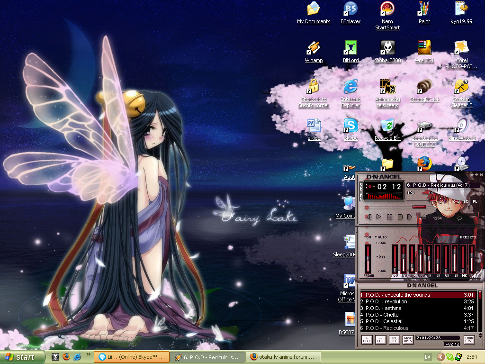The height and width of the screenshot is (364, 485).
Task: Launch BlindWrite 5 from the desktop
Action: [461, 130]
